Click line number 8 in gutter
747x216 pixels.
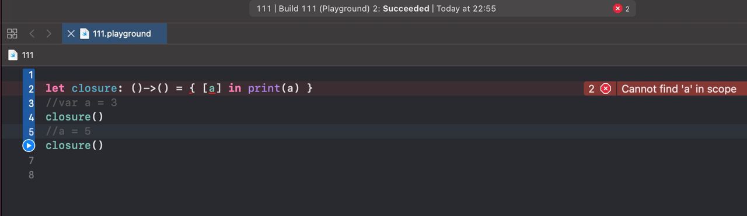tap(31, 175)
